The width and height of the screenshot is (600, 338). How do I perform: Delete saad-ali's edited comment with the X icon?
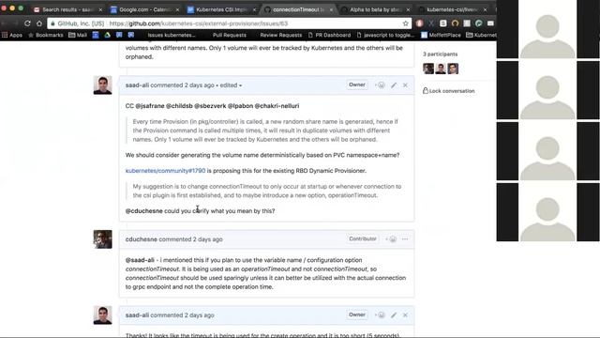tap(405, 85)
